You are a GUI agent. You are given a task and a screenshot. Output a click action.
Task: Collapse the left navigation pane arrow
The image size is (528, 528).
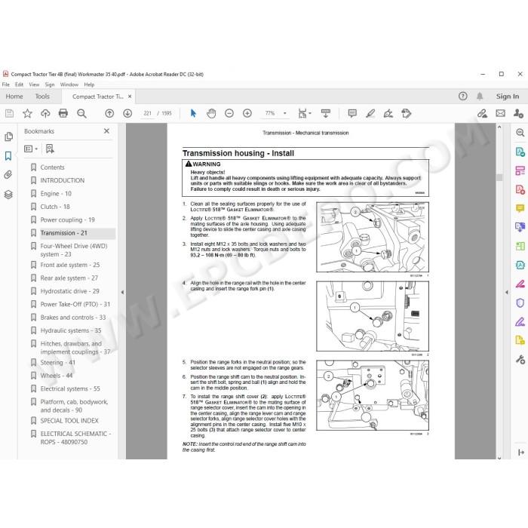click(x=122, y=293)
